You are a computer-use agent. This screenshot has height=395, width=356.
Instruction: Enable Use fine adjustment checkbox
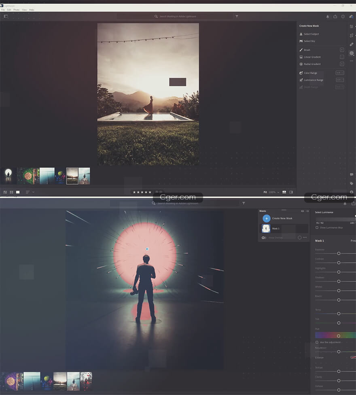317,342
